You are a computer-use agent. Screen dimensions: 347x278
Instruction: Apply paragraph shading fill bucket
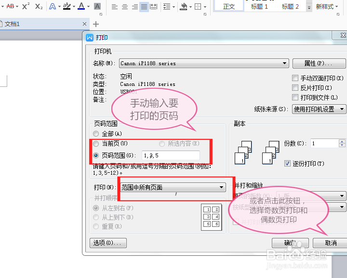pyautogui.click(x=184, y=7)
